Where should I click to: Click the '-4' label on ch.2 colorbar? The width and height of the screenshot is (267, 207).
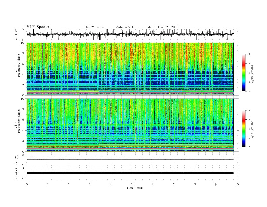click(249, 119)
